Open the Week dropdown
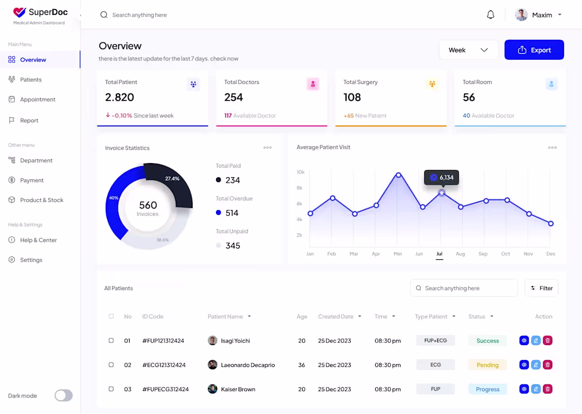The width and height of the screenshot is (582, 414). pos(468,49)
